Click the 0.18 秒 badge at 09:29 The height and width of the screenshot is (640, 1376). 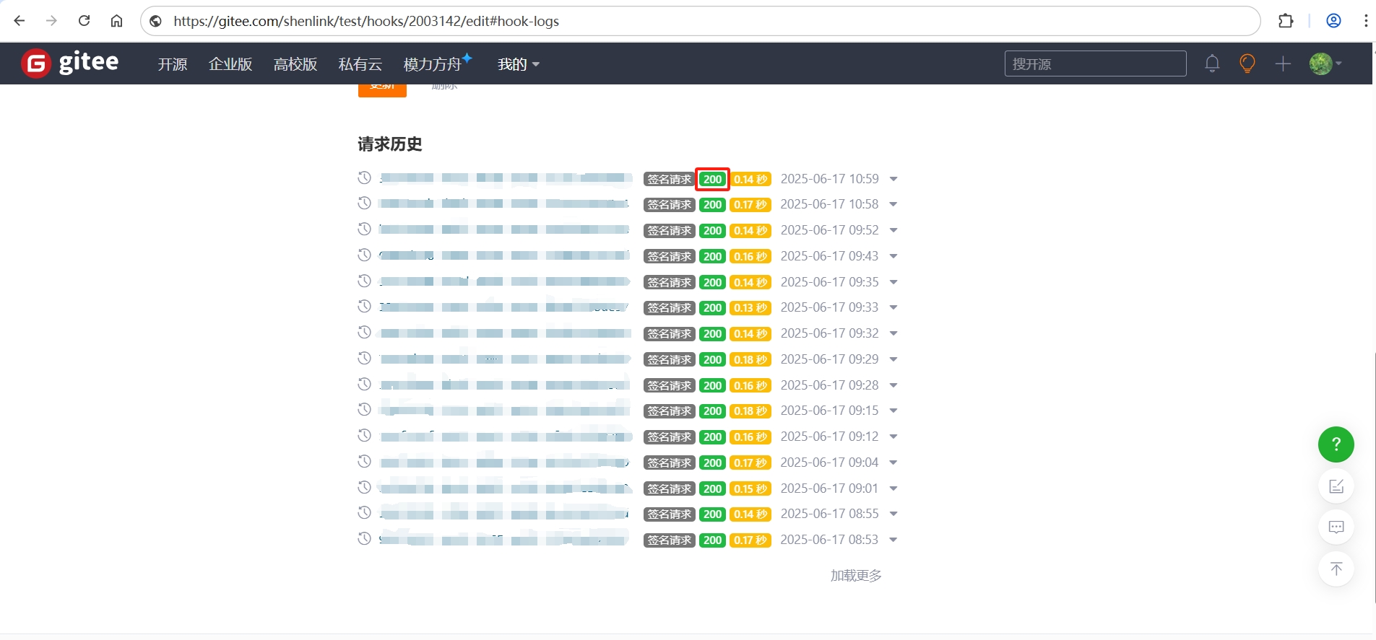point(750,360)
